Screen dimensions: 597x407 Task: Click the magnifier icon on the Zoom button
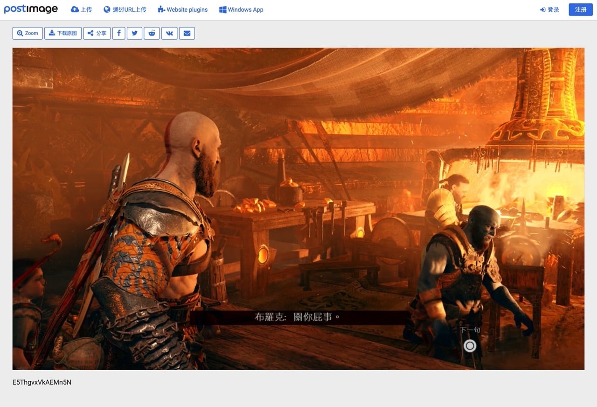(x=20, y=33)
